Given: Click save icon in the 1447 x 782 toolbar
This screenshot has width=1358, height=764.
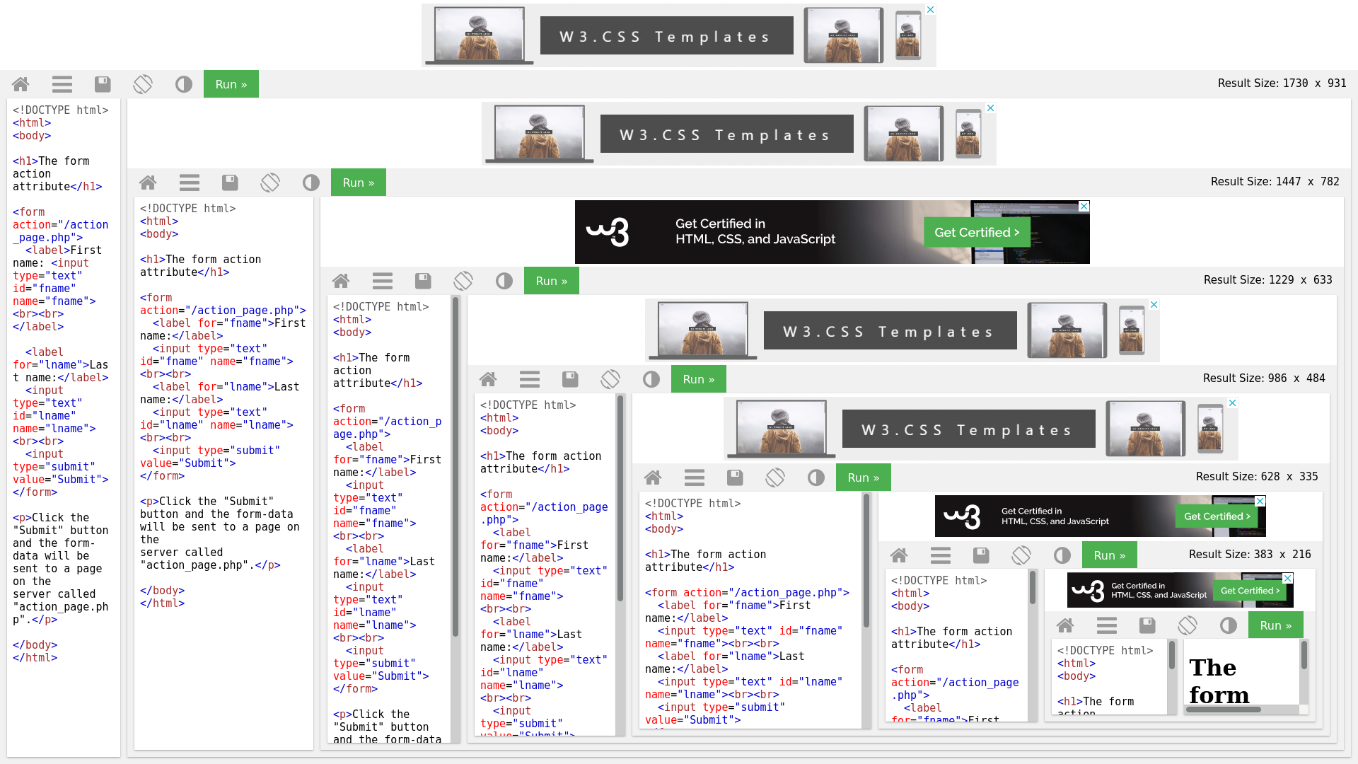Looking at the screenshot, I should click(230, 183).
